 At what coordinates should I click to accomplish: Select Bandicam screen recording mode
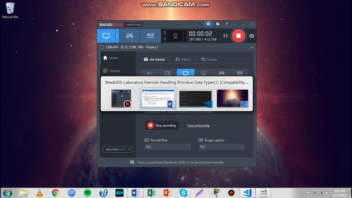(x=106, y=36)
